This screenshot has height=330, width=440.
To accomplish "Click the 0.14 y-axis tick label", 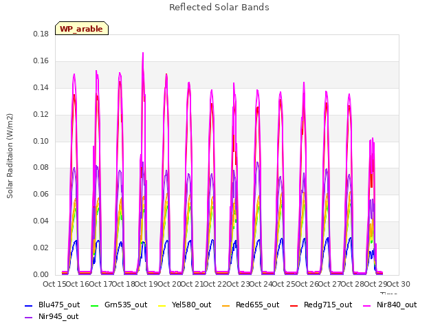I will [41, 87].
